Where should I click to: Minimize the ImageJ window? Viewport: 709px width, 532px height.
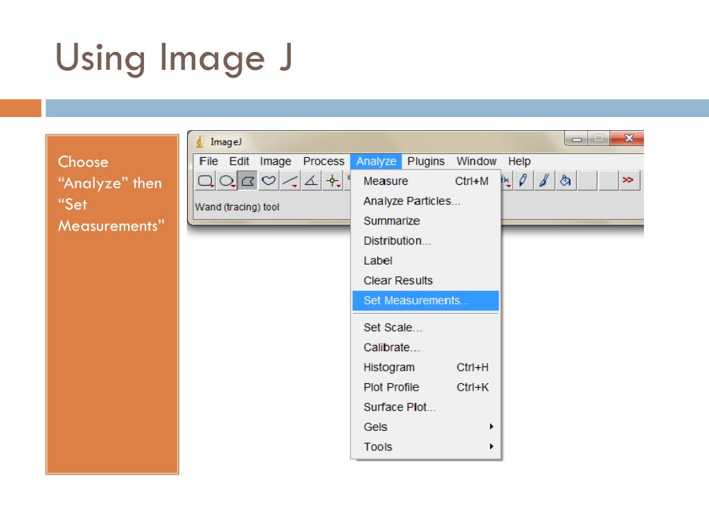pos(577,139)
